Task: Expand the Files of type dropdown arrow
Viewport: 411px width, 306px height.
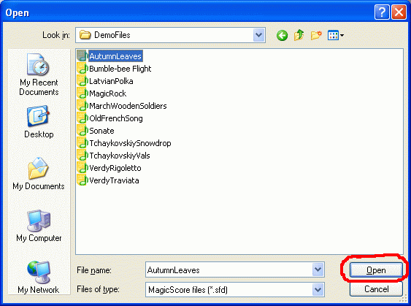Action: [318, 290]
